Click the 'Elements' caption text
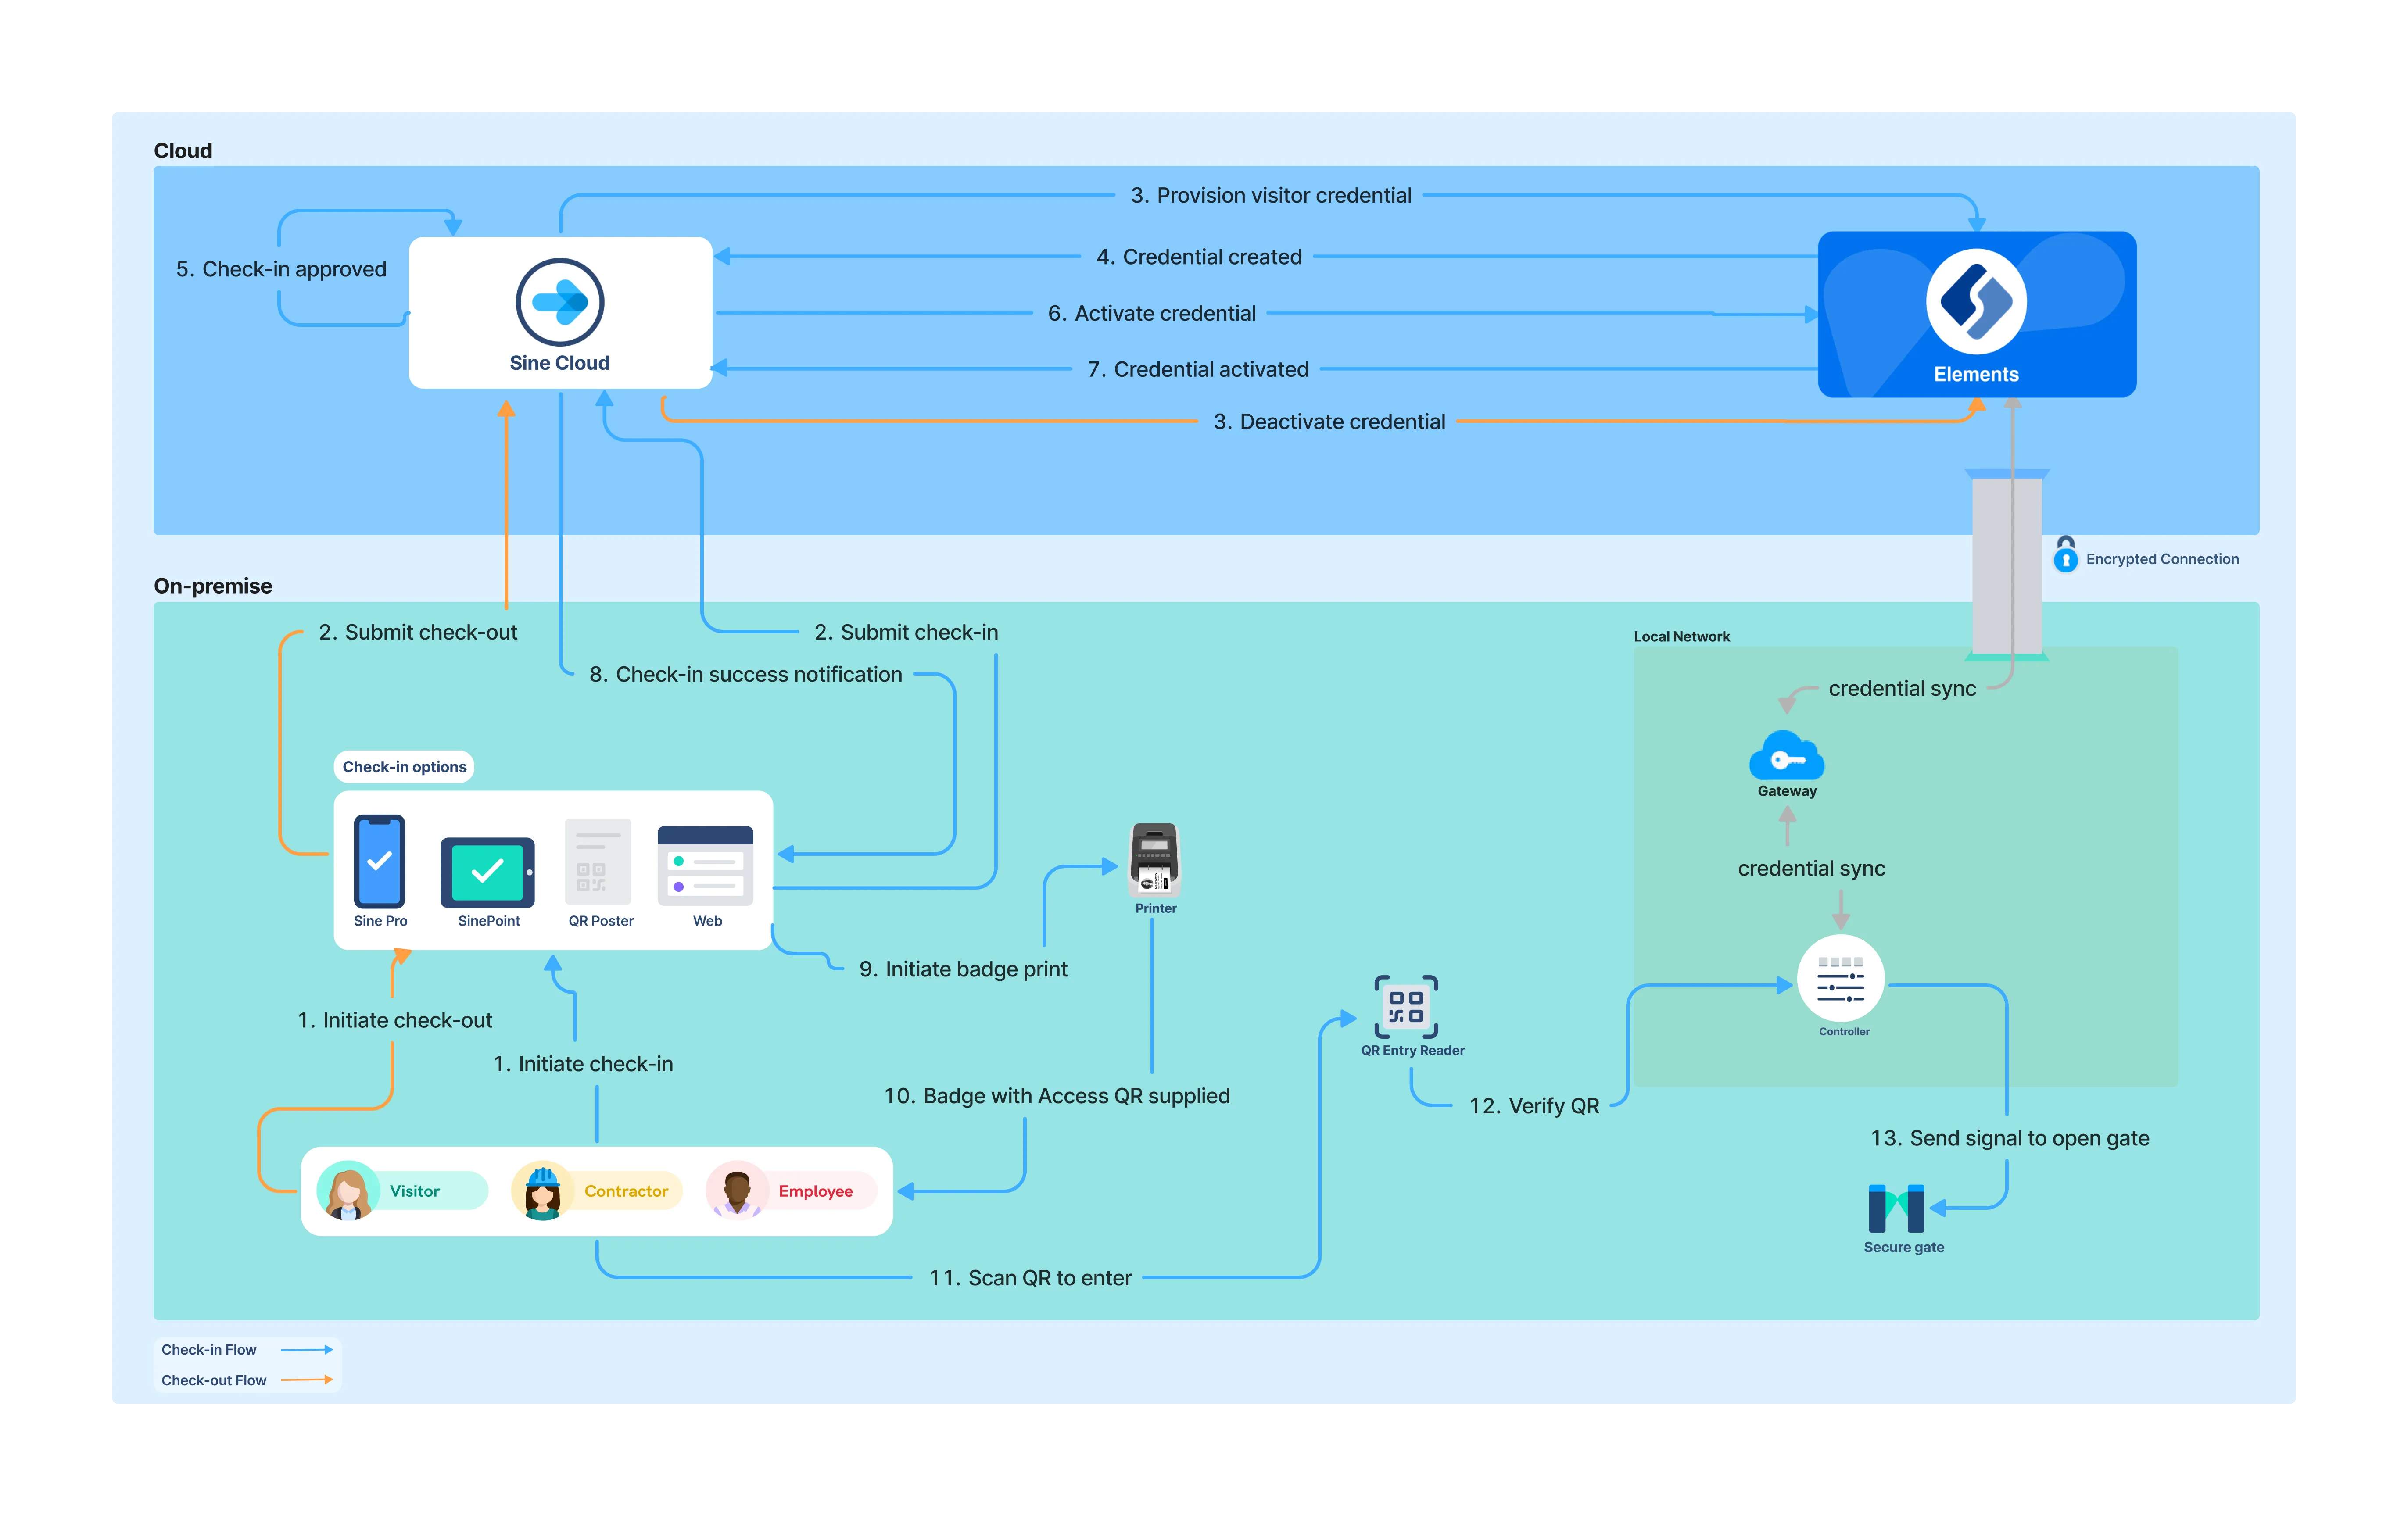2408x1516 pixels. coord(1976,374)
